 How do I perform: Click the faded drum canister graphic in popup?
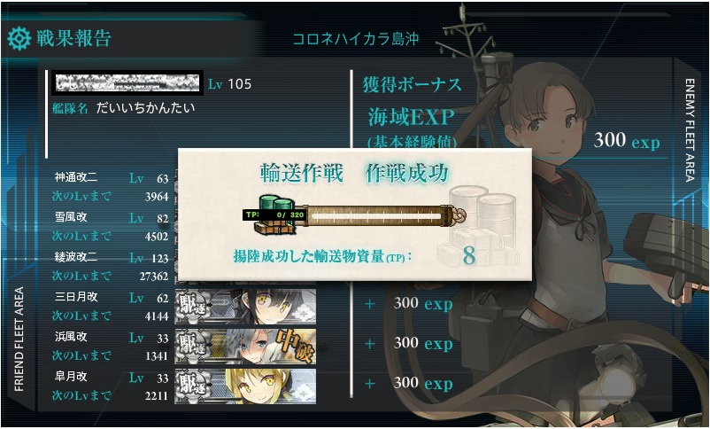tap(481, 226)
